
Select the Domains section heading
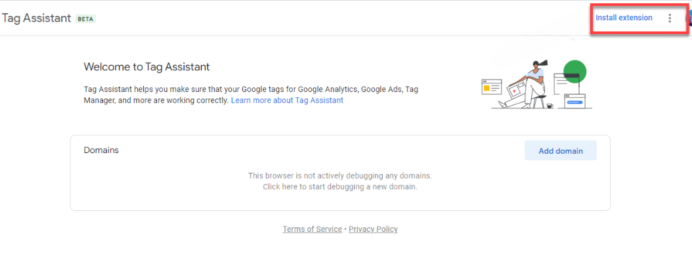(x=101, y=150)
